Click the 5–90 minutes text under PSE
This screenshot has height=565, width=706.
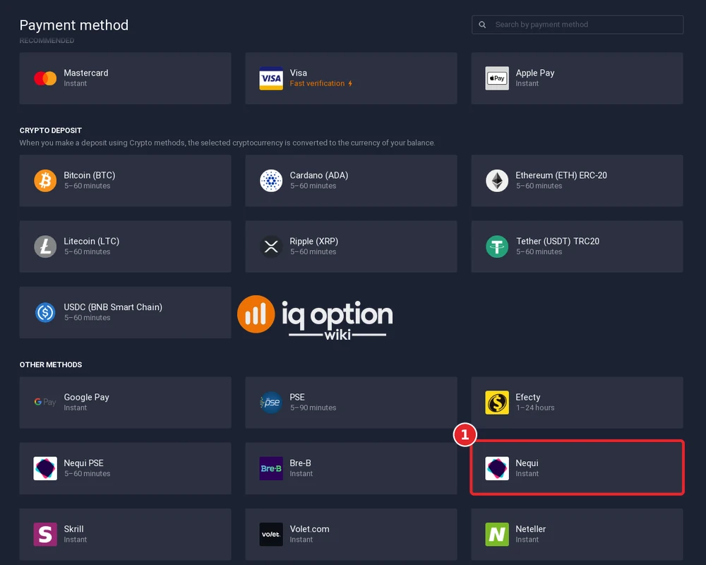click(313, 408)
